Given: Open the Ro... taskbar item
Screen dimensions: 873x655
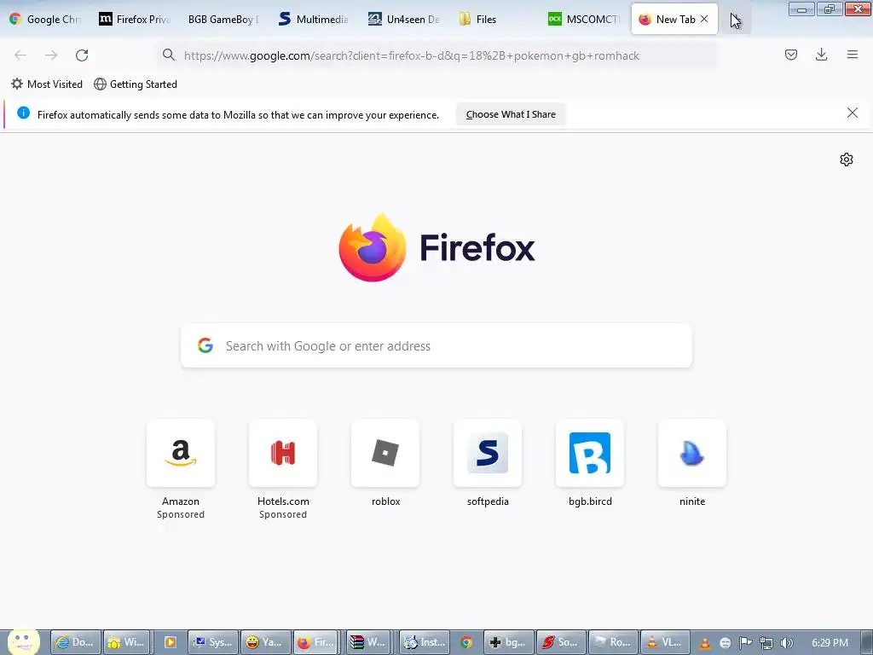Looking at the screenshot, I should [613, 642].
